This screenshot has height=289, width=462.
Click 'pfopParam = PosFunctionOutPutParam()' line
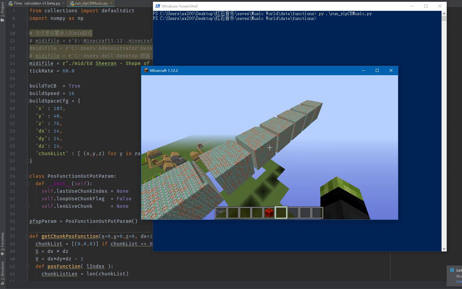(84, 221)
